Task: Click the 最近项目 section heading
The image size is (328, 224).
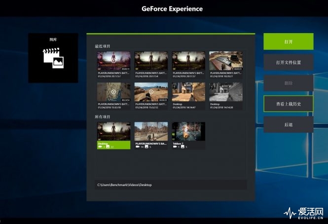Action: [x=102, y=46]
